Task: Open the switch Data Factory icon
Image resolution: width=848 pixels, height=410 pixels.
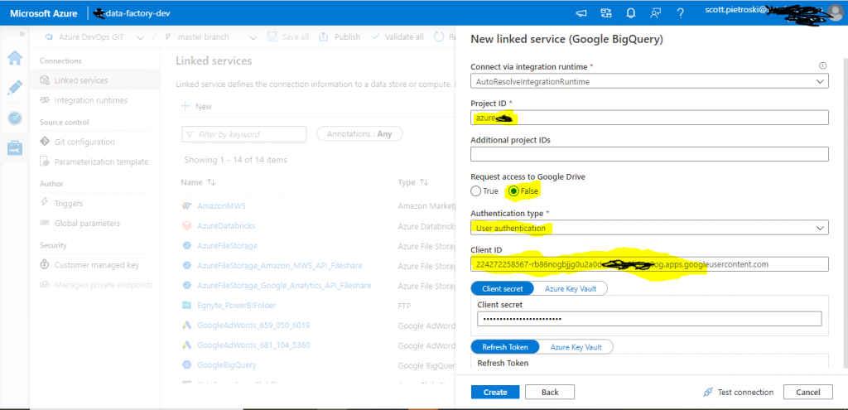Action: pos(605,13)
